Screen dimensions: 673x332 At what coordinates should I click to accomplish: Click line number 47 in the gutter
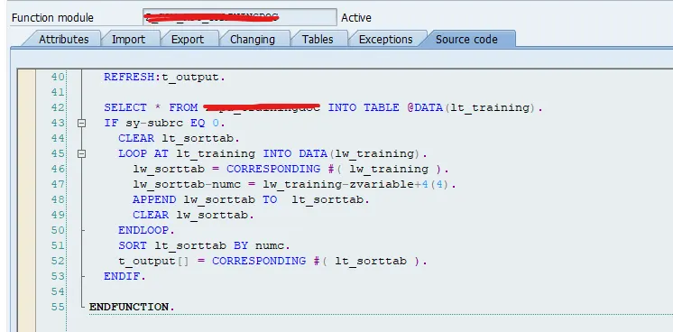58,184
